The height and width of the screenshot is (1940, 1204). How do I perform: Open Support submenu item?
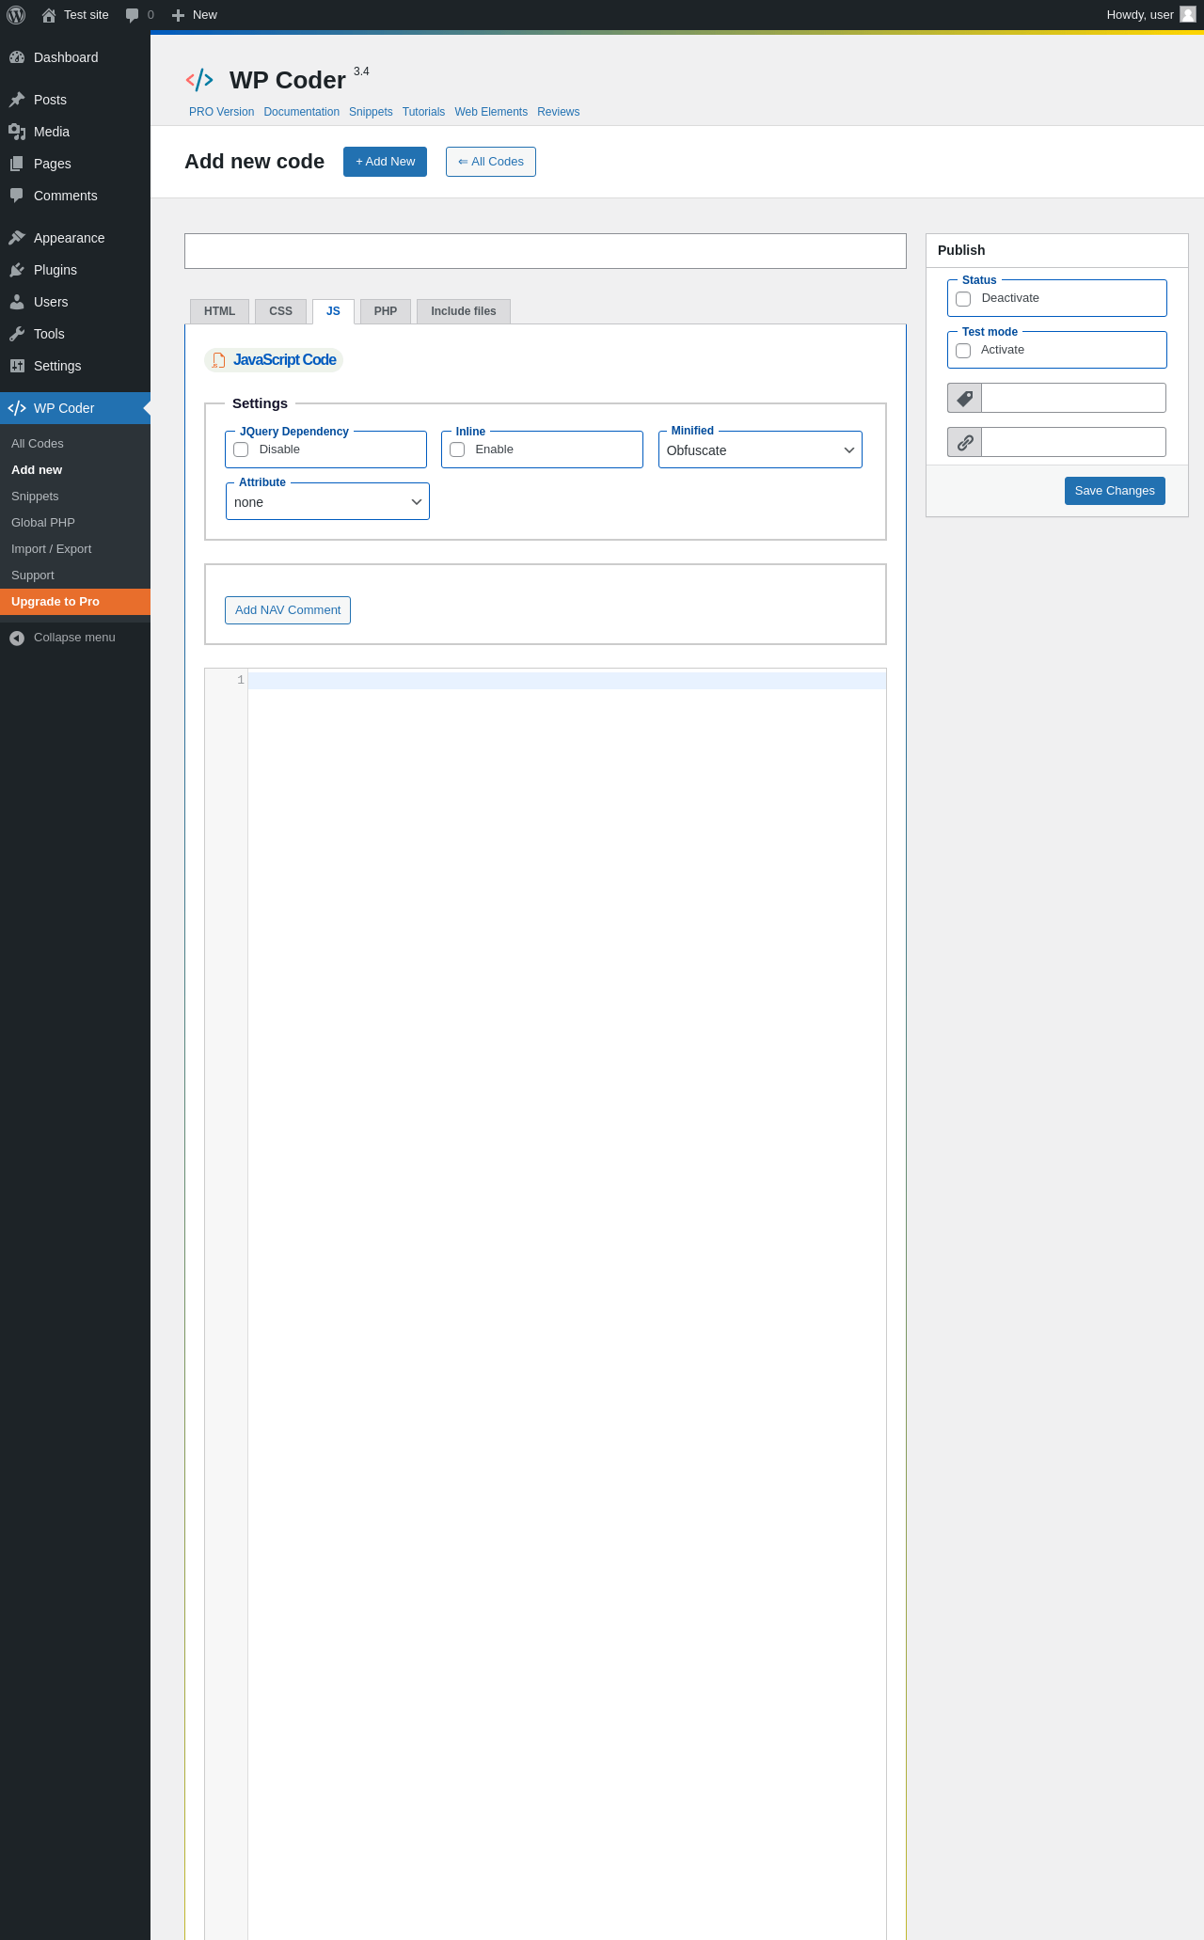point(75,576)
